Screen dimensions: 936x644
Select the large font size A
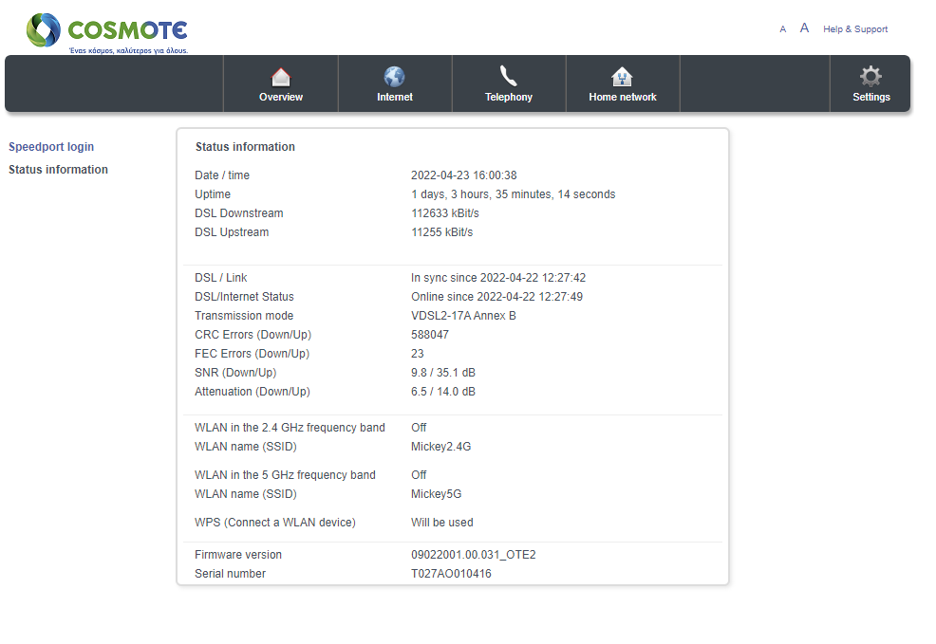click(805, 28)
